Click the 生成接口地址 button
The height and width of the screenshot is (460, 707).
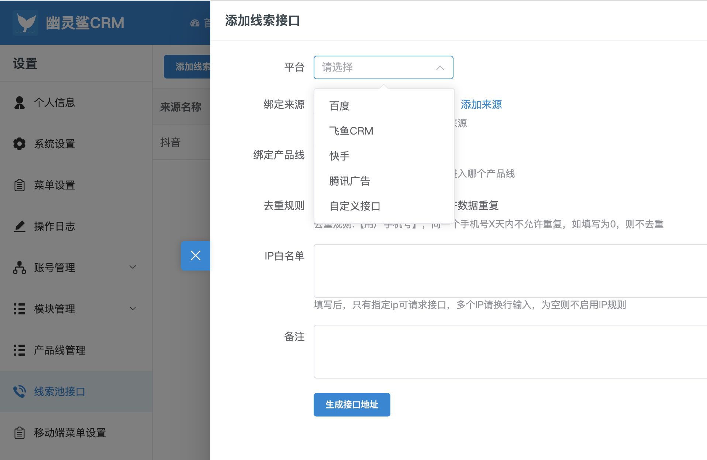pos(352,405)
